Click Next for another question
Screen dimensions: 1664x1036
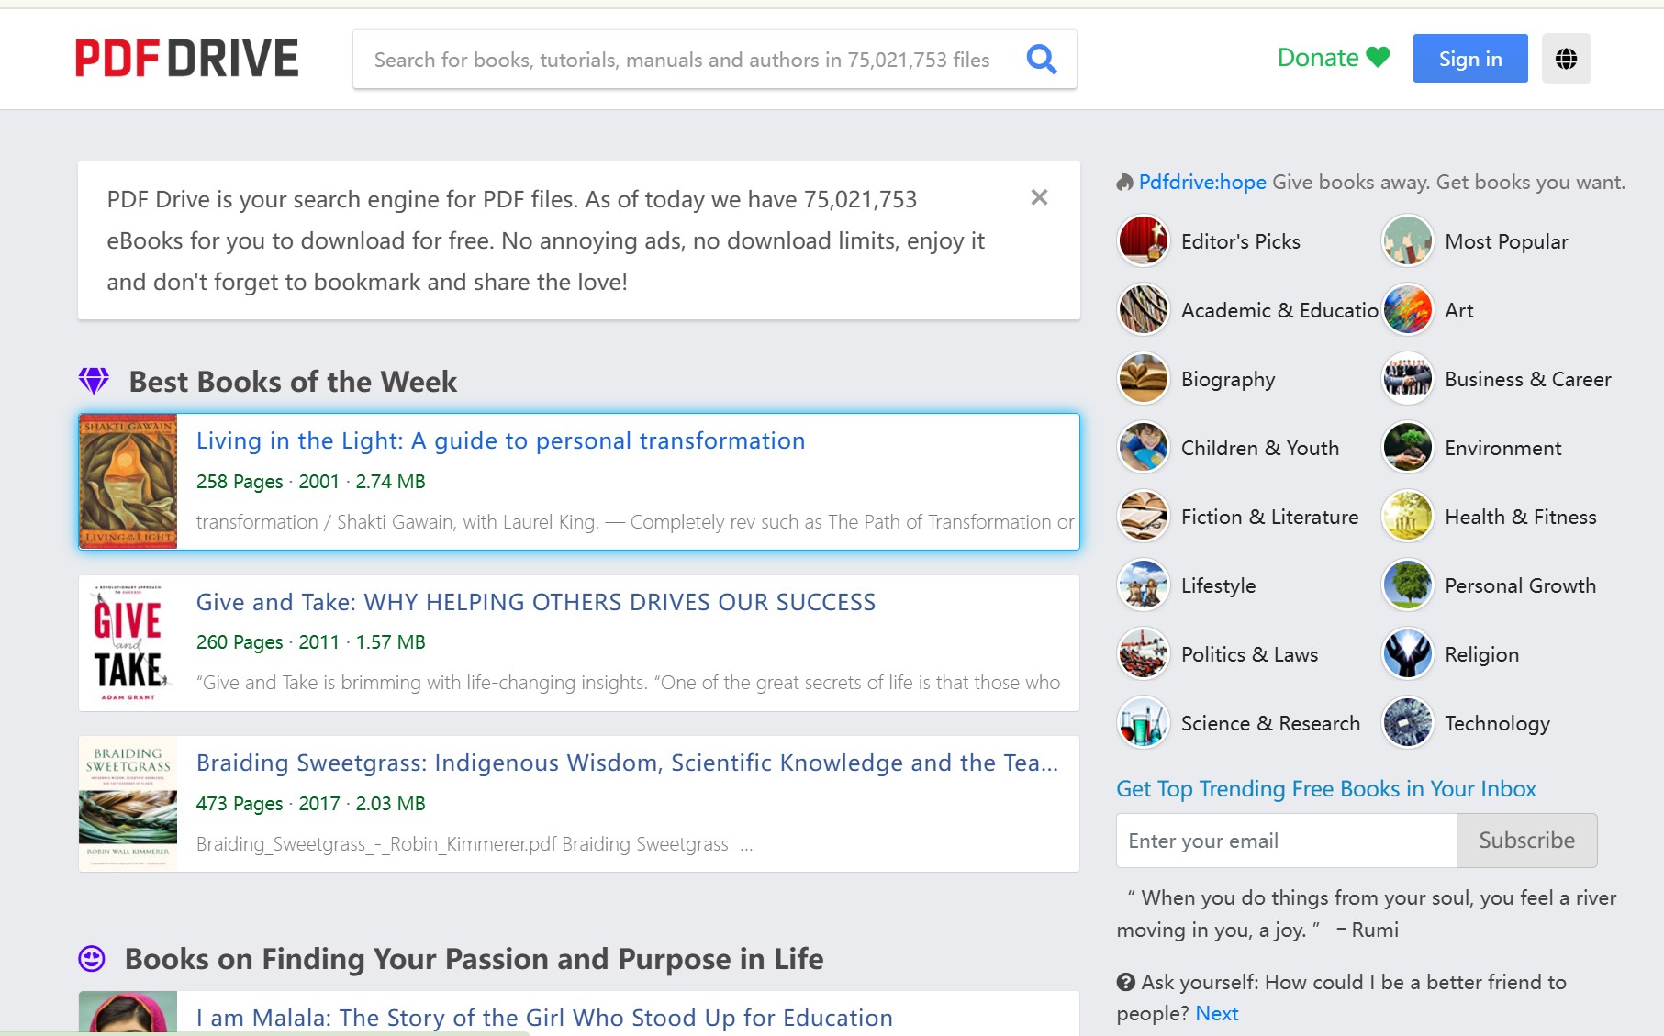tap(1217, 1013)
